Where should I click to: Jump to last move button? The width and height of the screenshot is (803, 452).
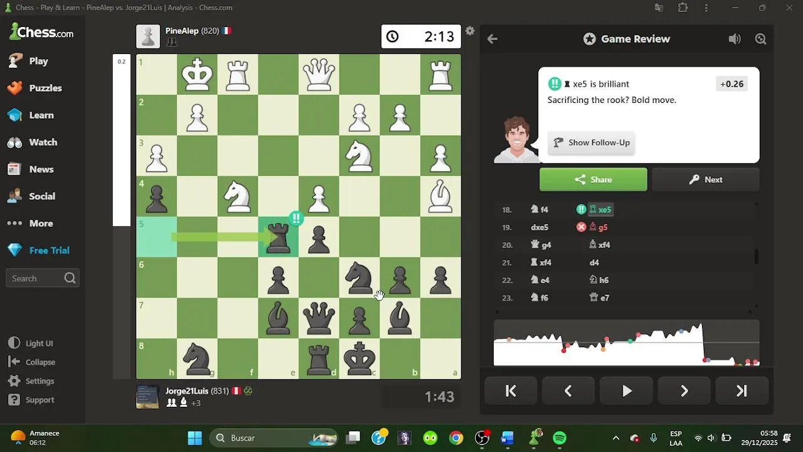742,391
